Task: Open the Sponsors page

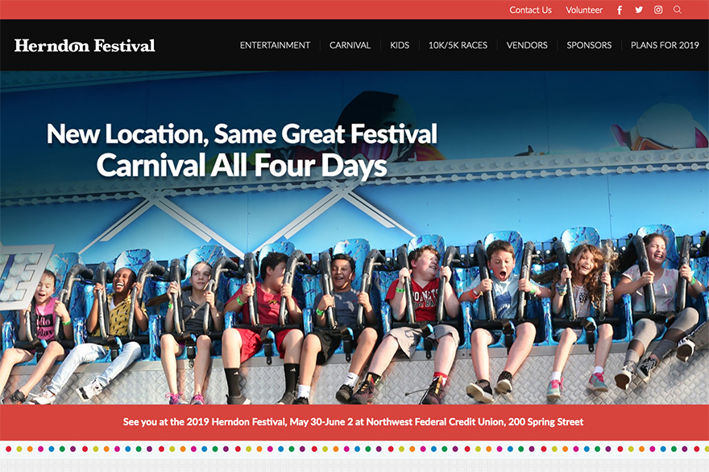Action: pos(589,45)
